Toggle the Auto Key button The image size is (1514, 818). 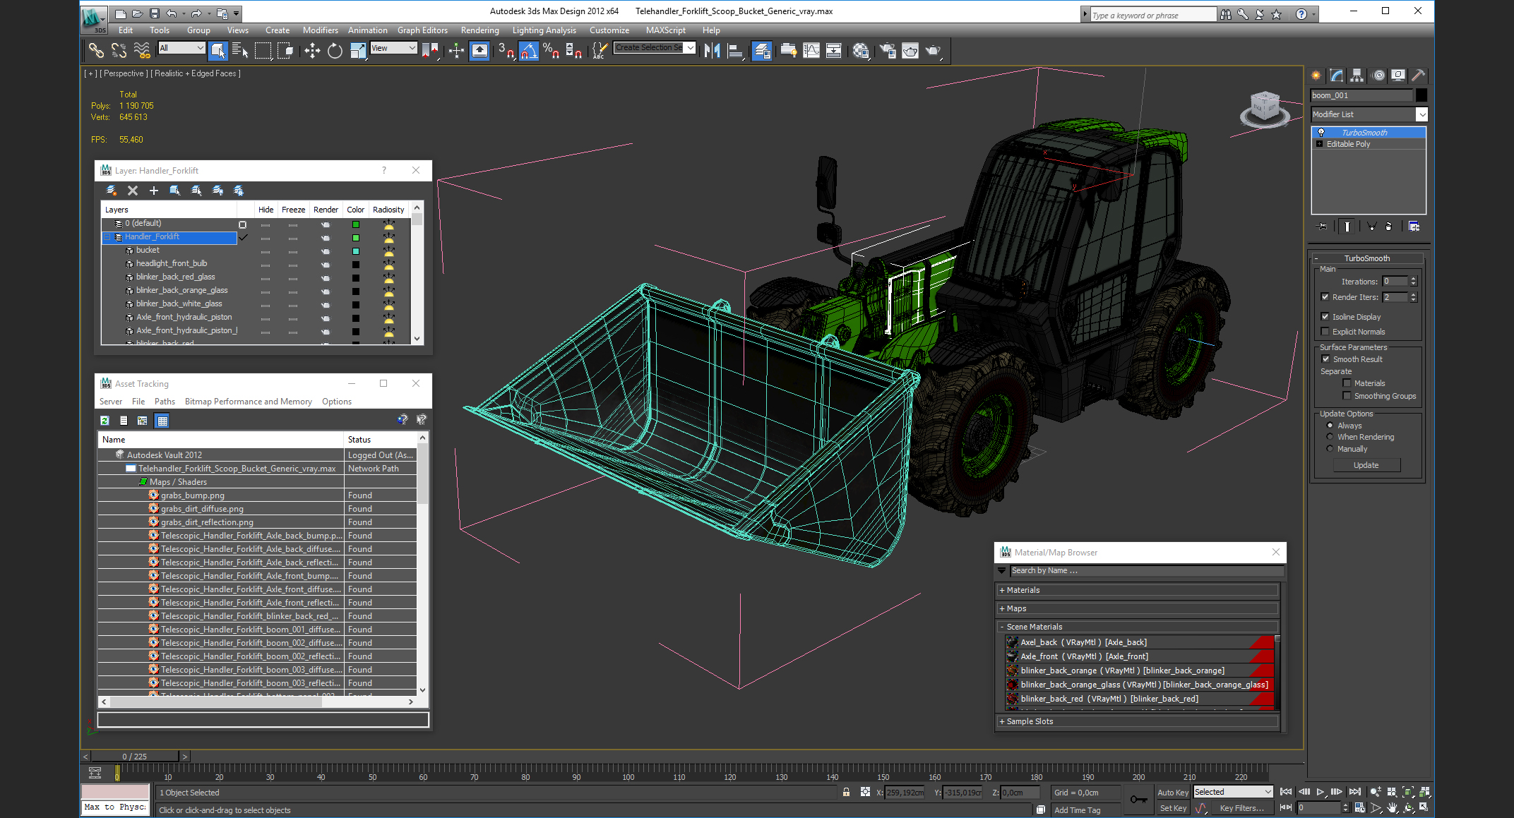(1173, 792)
